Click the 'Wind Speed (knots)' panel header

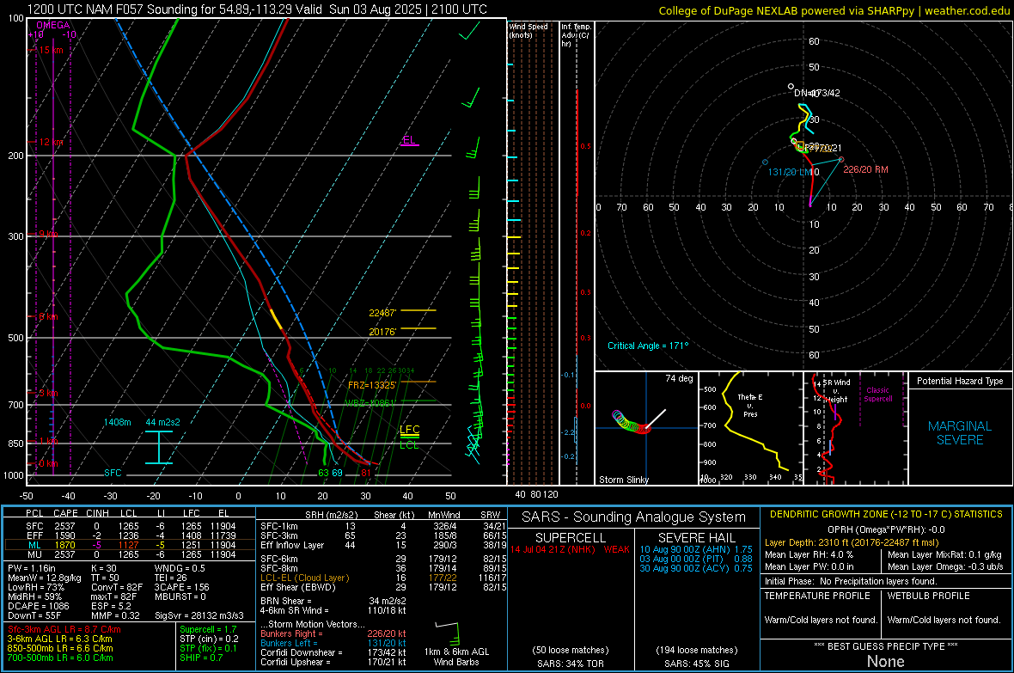(x=528, y=30)
